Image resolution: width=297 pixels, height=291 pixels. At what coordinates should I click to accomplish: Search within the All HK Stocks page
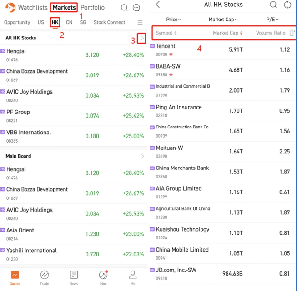(273, 5)
